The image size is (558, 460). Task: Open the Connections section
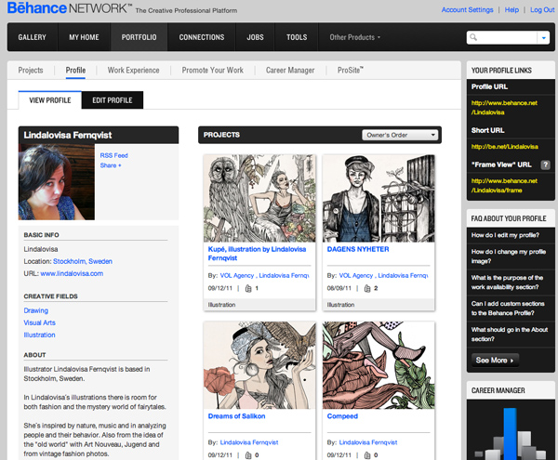(x=202, y=37)
